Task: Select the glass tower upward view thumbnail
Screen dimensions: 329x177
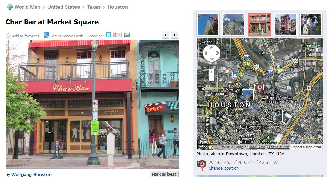Action: click(x=234, y=25)
